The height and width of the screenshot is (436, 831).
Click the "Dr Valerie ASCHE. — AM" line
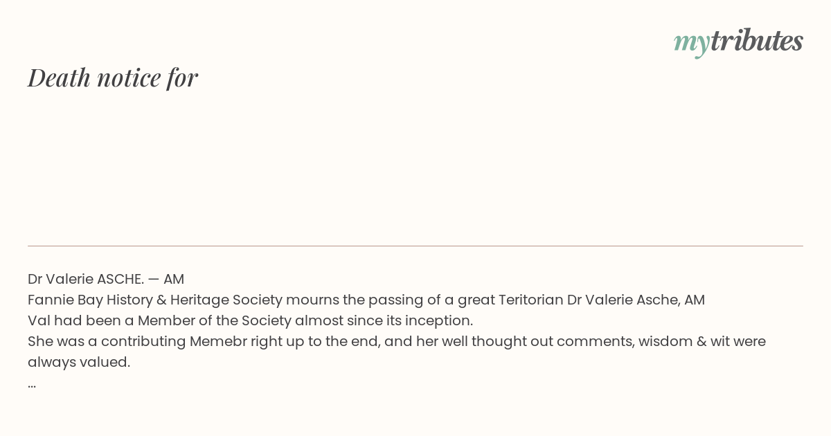point(106,279)
